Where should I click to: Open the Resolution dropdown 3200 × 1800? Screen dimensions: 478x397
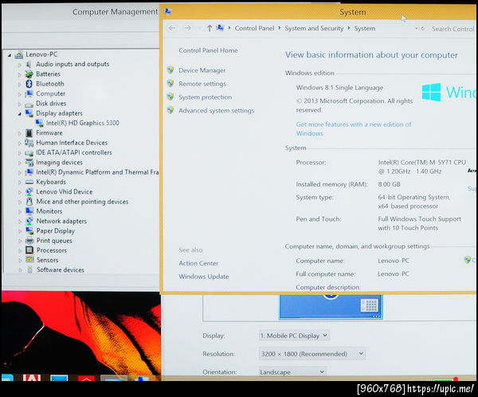[312, 354]
